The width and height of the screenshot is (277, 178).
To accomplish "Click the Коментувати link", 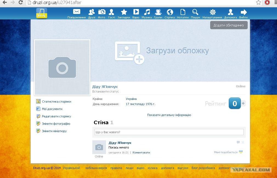I will click(141, 152).
